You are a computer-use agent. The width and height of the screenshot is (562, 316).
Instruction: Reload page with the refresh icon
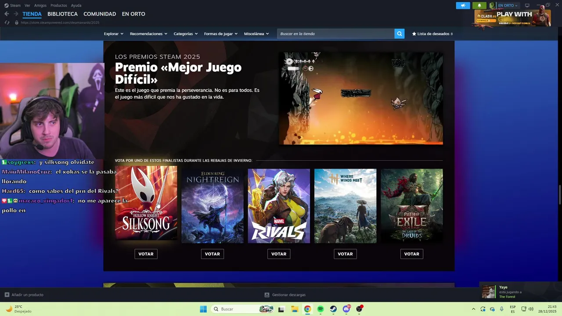[7, 22]
